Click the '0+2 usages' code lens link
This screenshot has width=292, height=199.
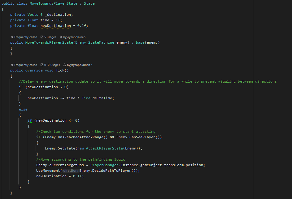pyautogui.click(x=52, y=65)
